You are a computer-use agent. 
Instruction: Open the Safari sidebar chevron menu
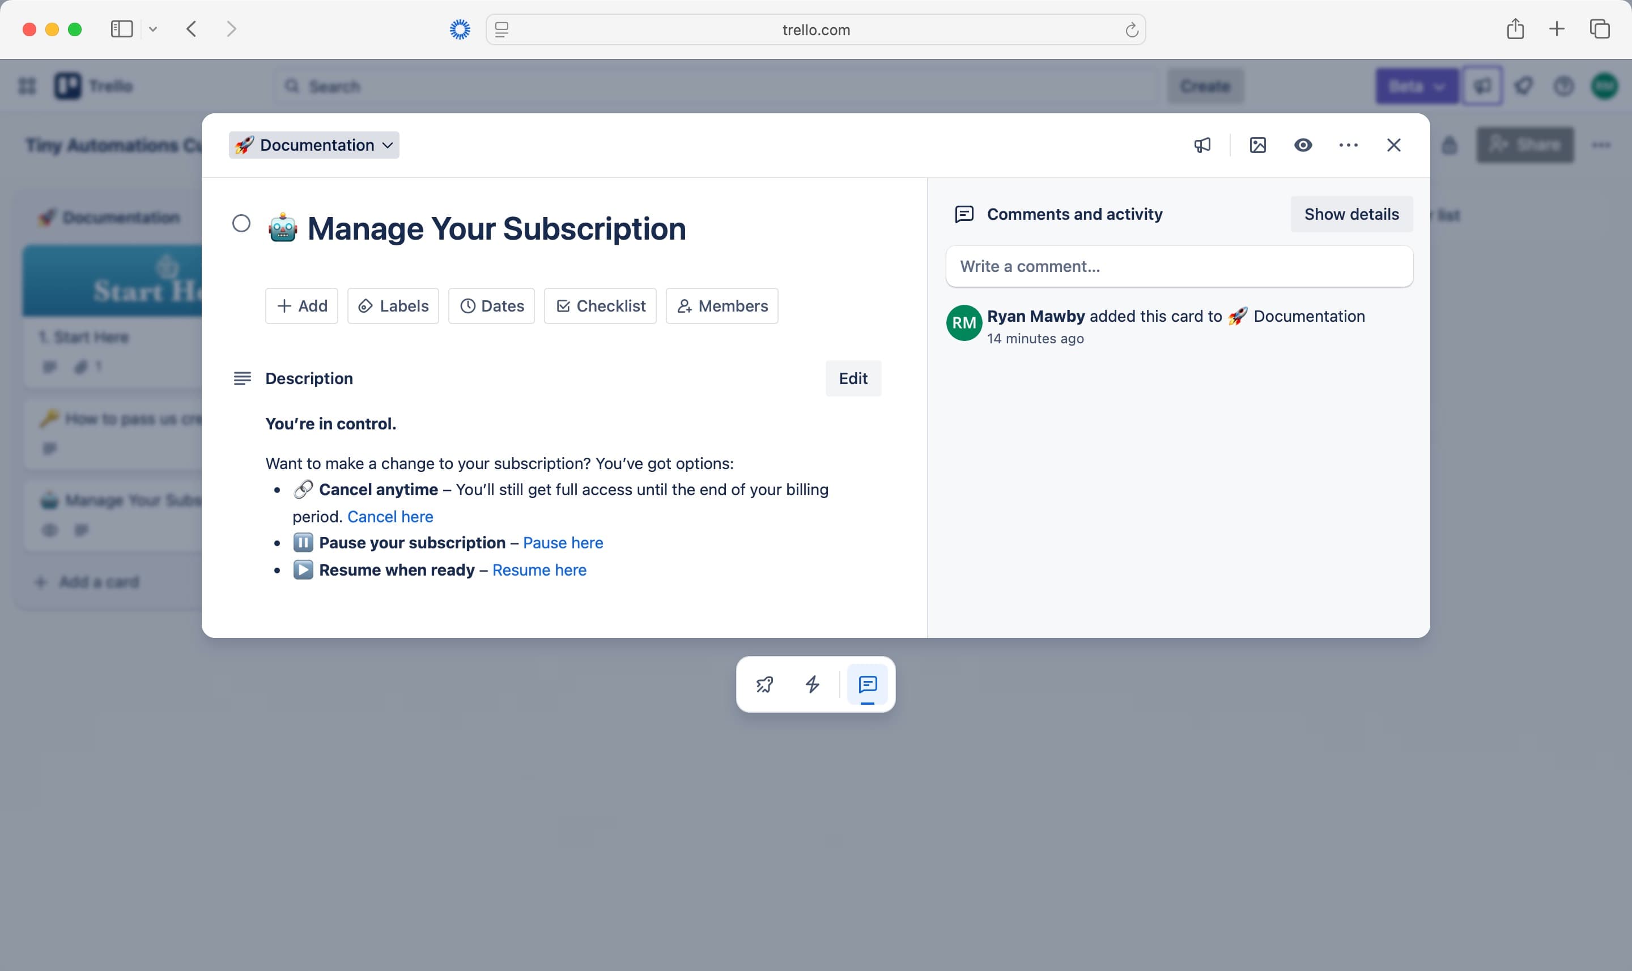point(153,29)
